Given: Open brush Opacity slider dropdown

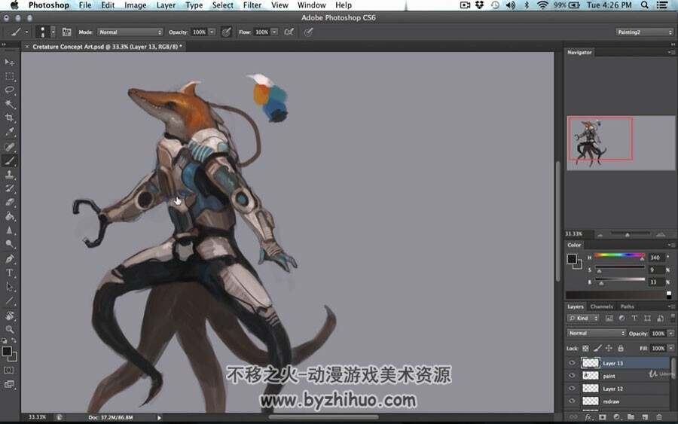Looking at the screenshot, I should pos(212,32).
